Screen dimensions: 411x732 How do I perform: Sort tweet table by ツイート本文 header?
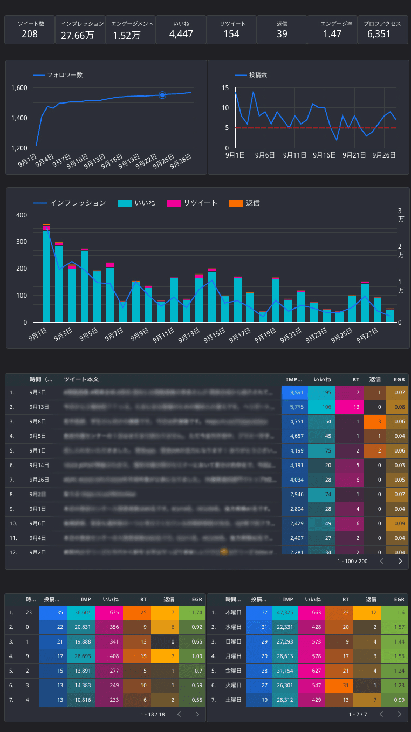click(81, 380)
